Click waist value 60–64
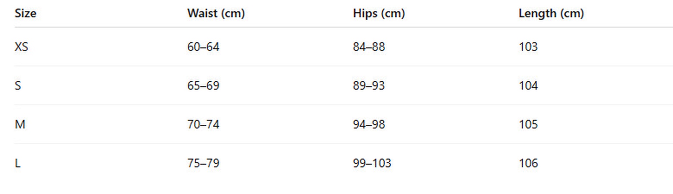This screenshot has width=673, height=194. 203,47
